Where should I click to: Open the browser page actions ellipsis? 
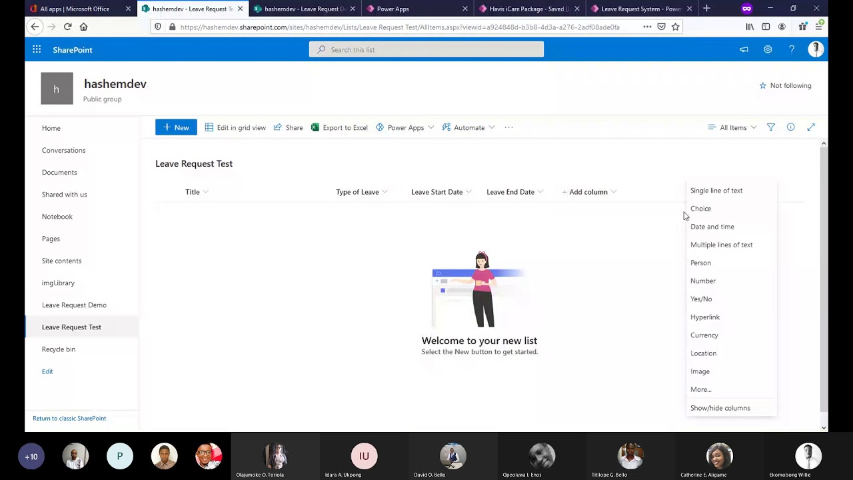[647, 27]
